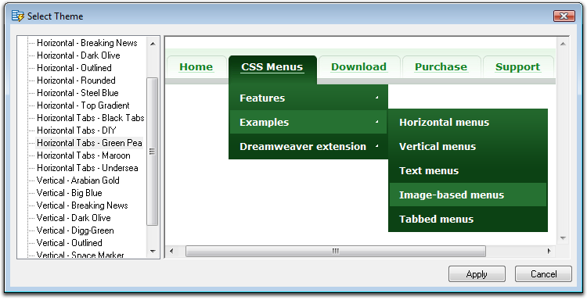Choose Horizontal Tabs - Undersea theme

coord(87,168)
